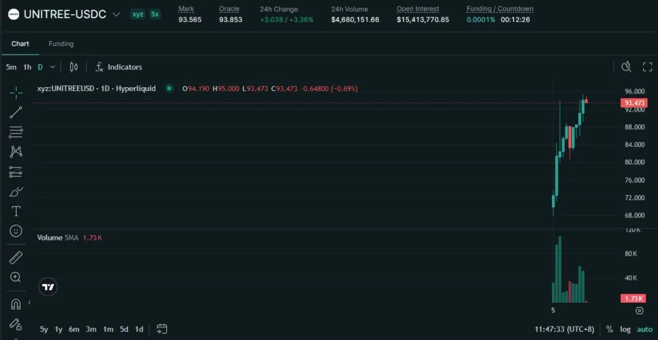Click the Funding rate 0.0001%
Image resolution: width=658 pixels, height=340 pixels.
[x=481, y=20]
